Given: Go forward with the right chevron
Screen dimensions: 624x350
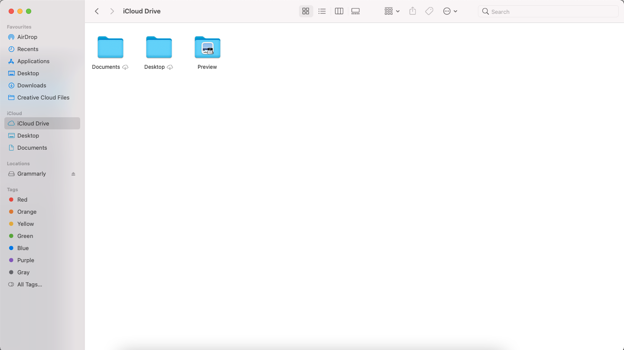Looking at the screenshot, I should click(112, 11).
